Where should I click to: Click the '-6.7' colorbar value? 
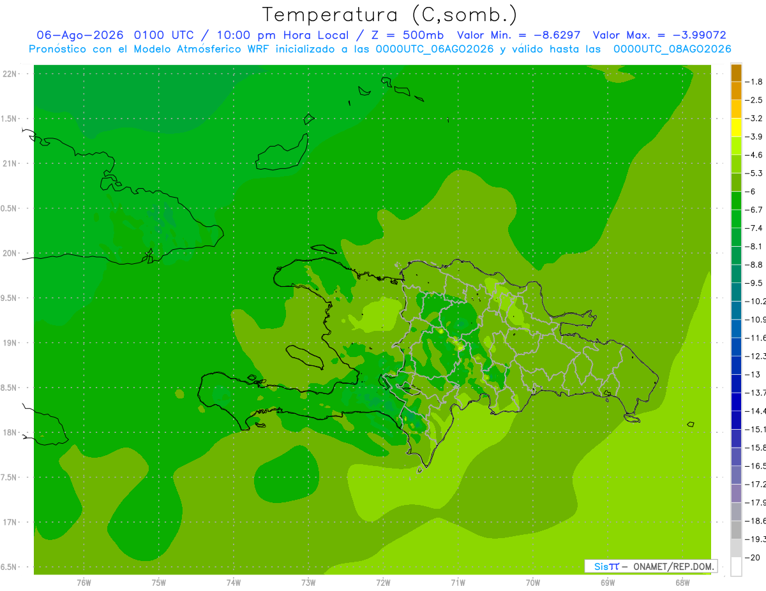[x=754, y=210]
